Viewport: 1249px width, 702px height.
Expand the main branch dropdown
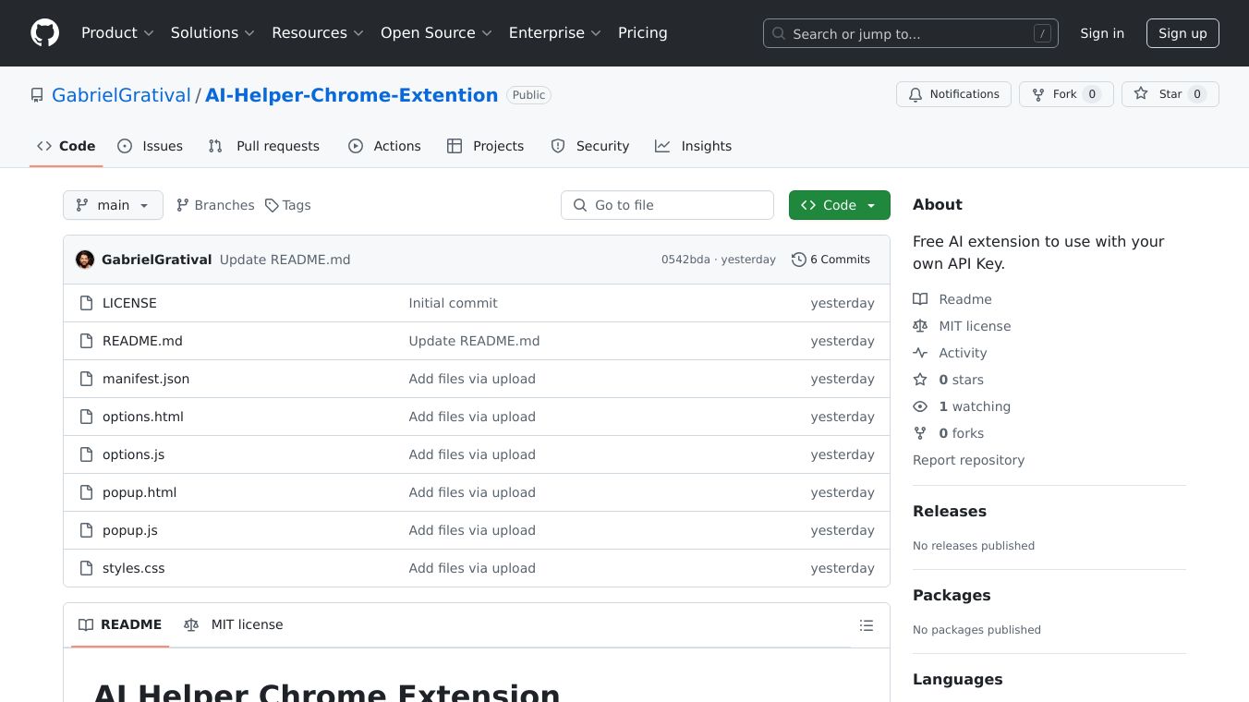pyautogui.click(x=113, y=205)
